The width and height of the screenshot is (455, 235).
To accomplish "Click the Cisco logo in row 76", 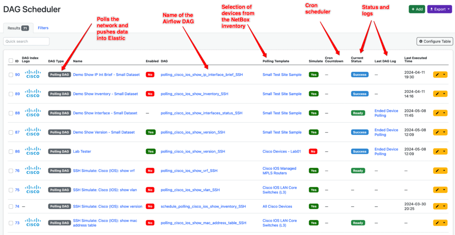I will pyautogui.click(x=33, y=170).
